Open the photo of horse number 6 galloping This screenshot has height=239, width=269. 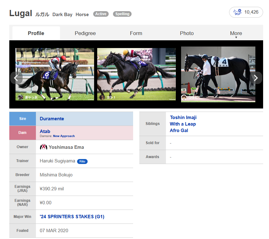point(55,74)
